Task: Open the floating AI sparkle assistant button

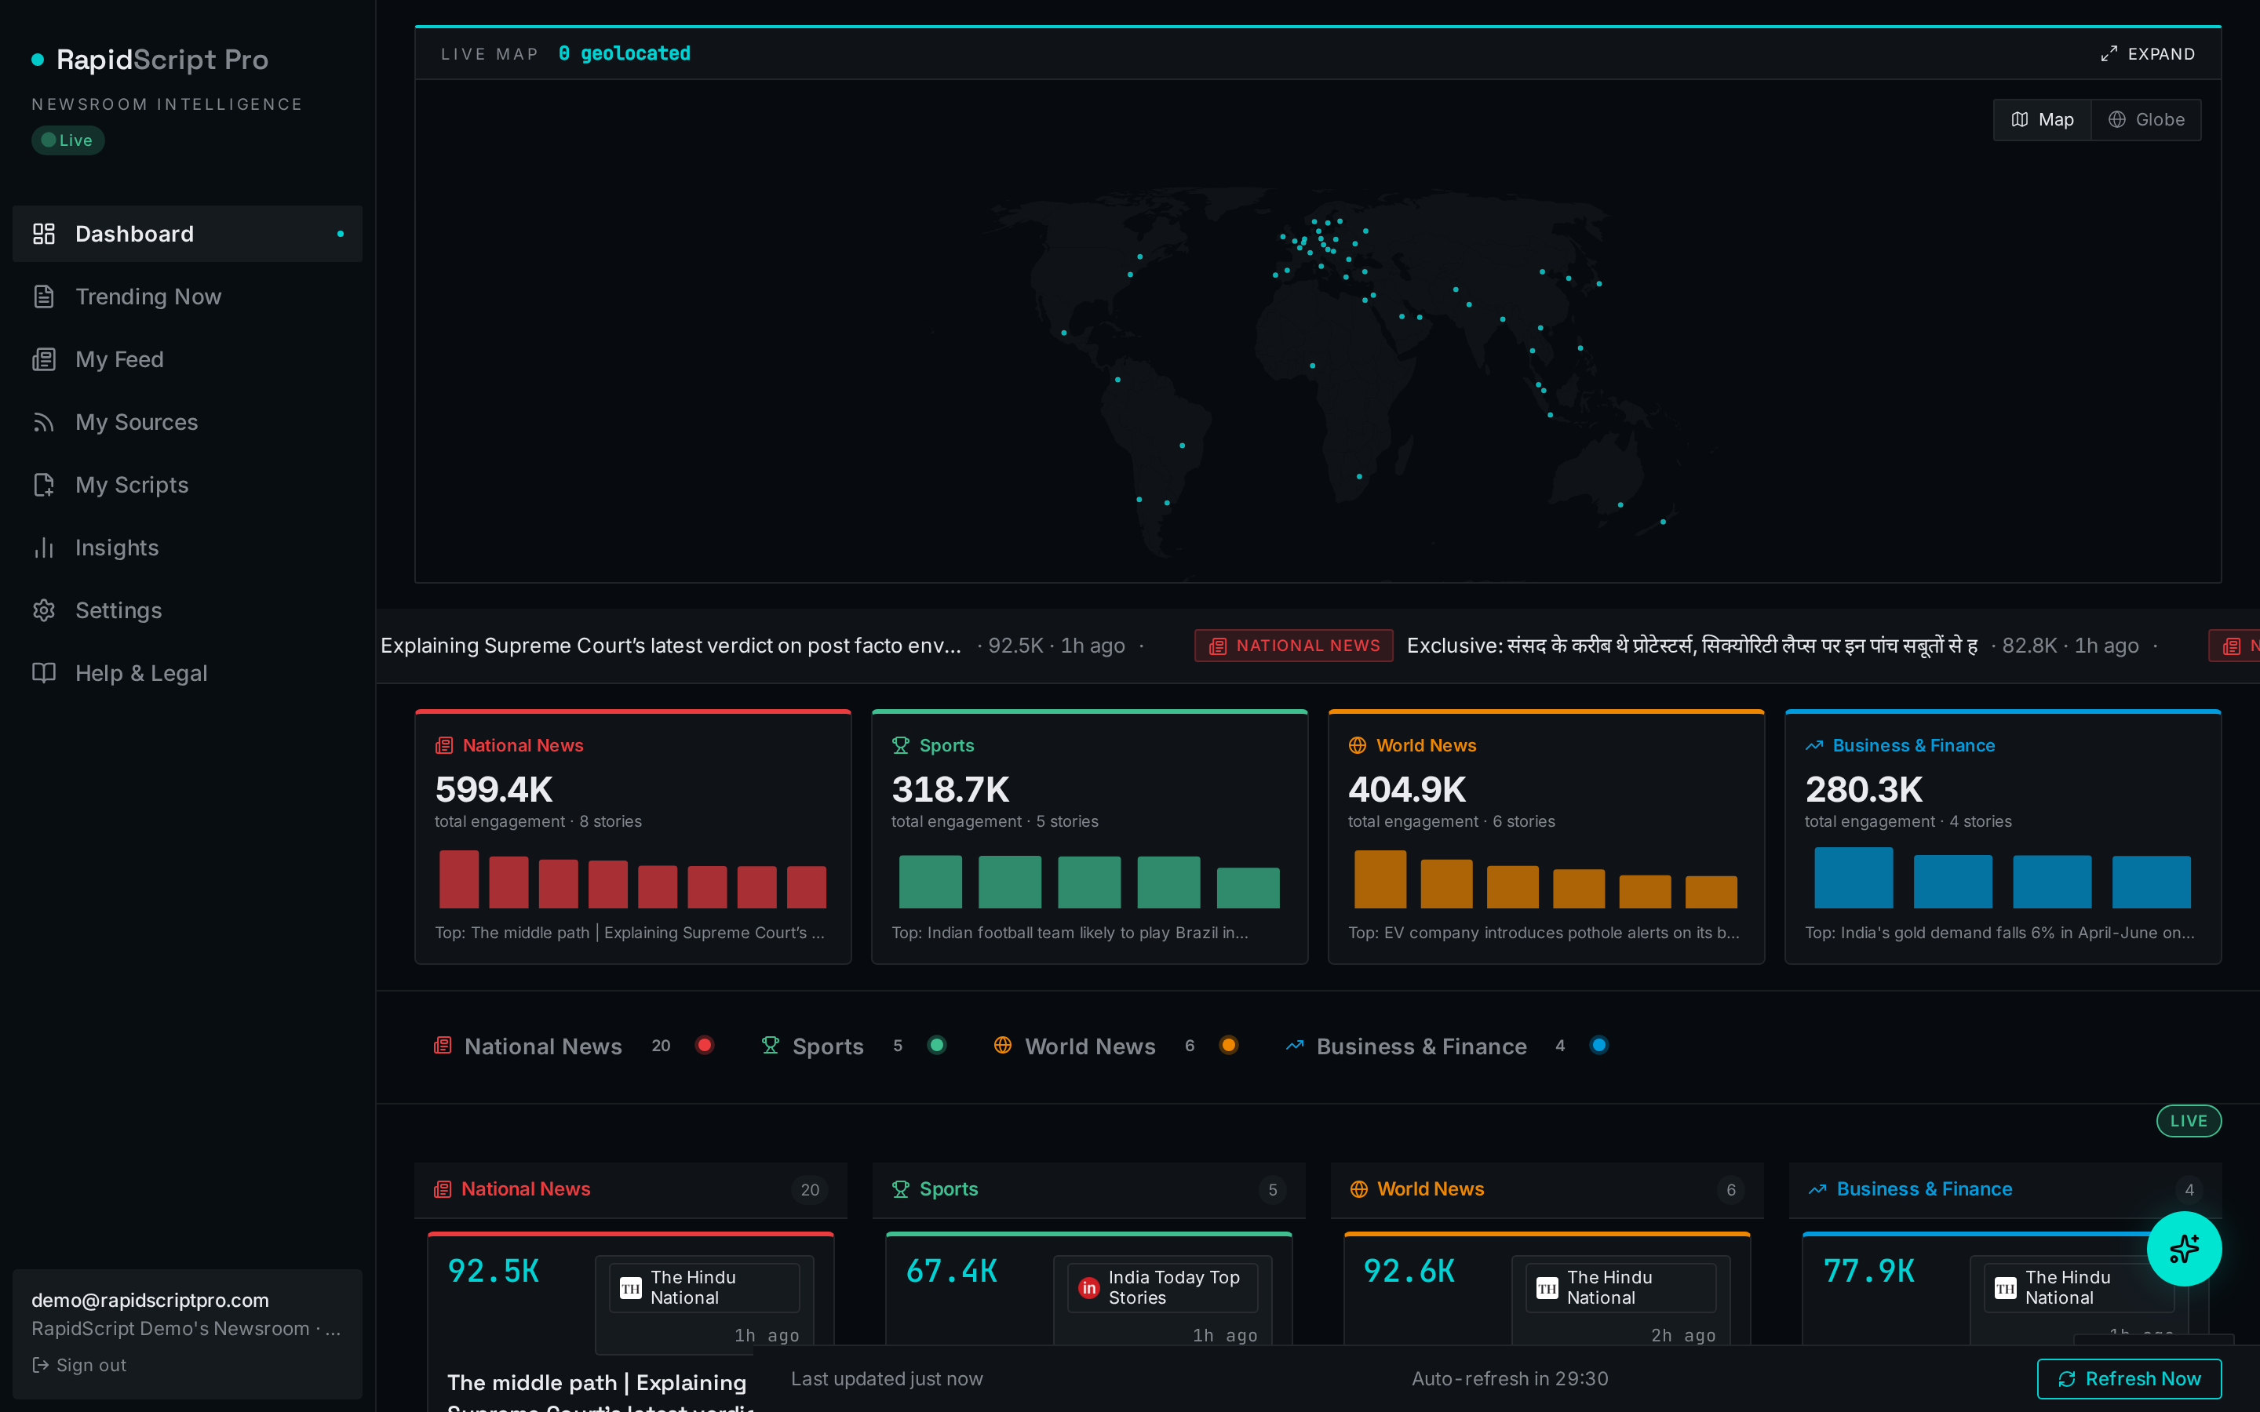Action: pos(2183,1249)
